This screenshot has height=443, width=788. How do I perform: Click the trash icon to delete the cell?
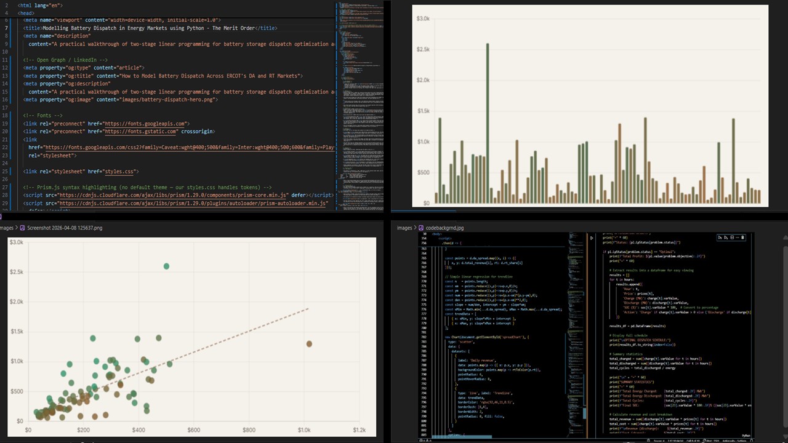[743, 237]
